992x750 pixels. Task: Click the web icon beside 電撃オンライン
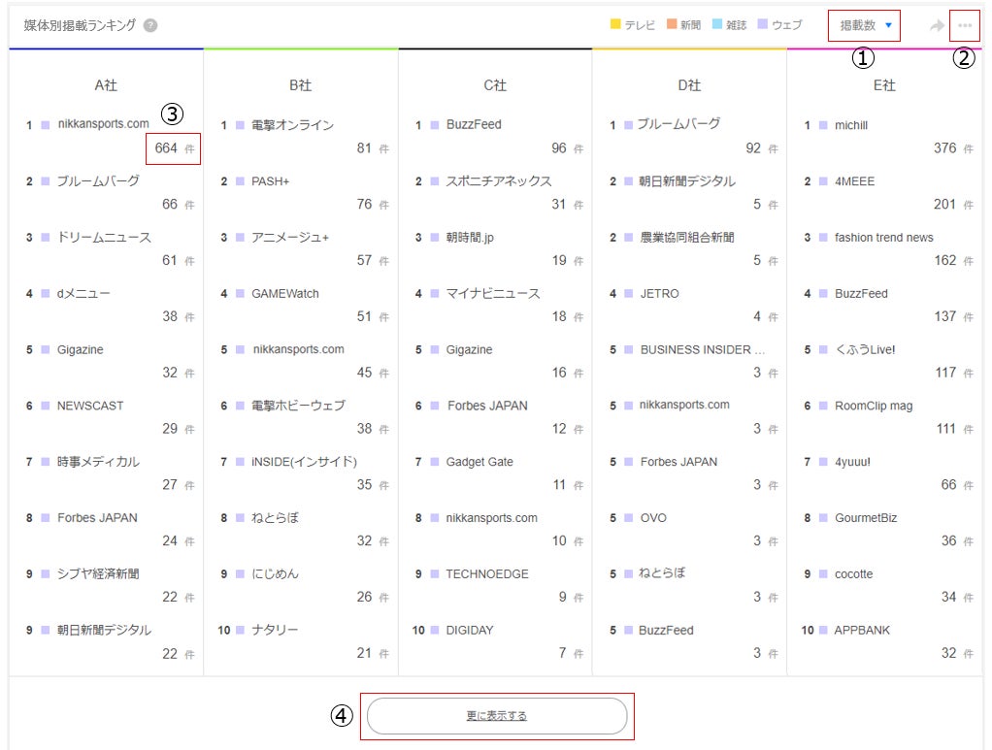click(x=240, y=125)
